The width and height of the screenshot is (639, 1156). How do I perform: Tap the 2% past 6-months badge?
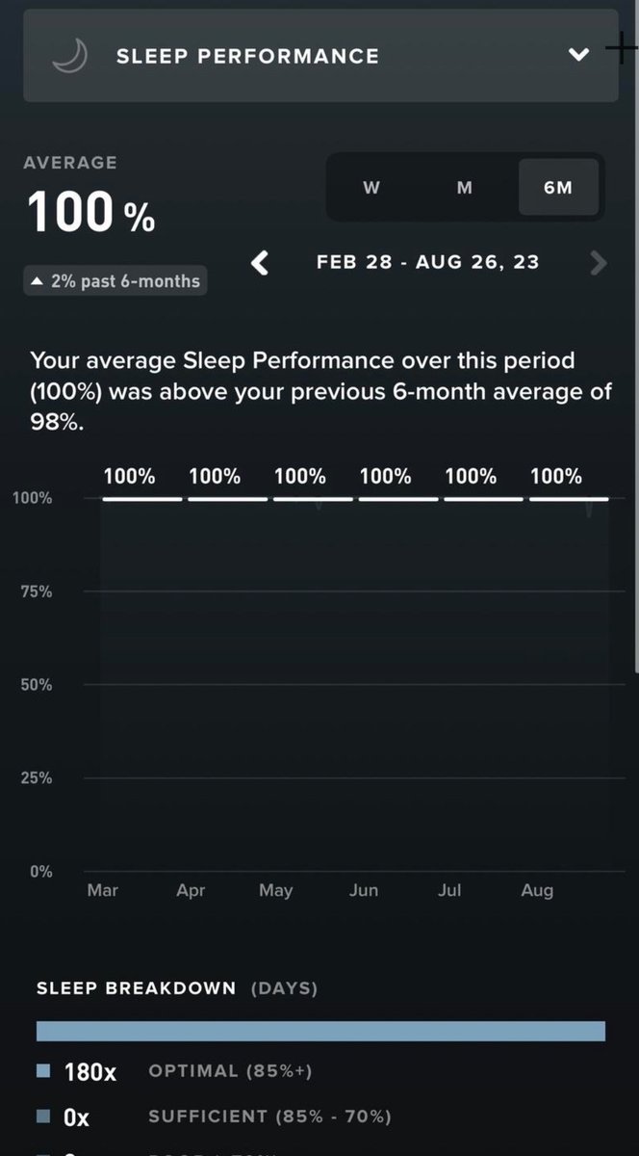click(x=115, y=281)
